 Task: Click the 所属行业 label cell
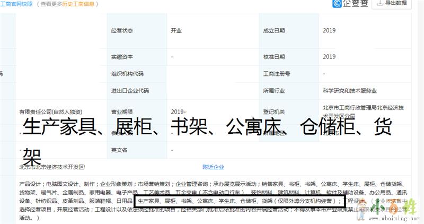pyautogui.click(x=273, y=91)
